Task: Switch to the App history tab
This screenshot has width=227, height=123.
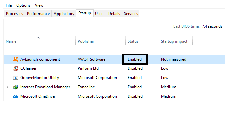Action: 64,14
